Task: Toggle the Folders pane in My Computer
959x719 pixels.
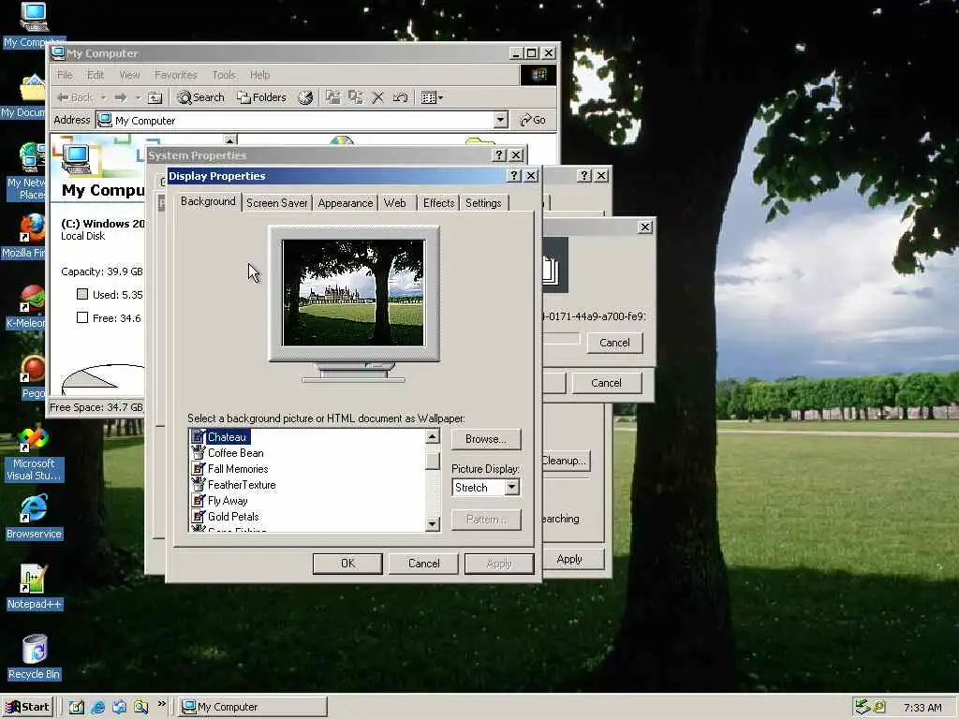Action: tap(261, 97)
